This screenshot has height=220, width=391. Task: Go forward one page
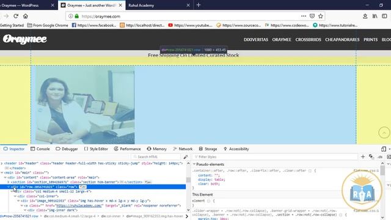tap(6, 16)
